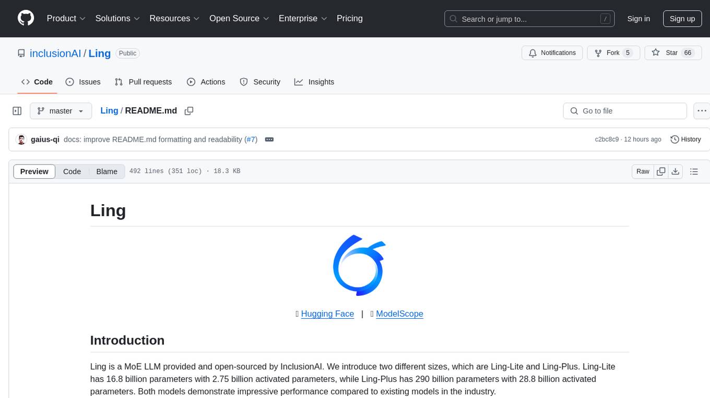Copy the README.md file path
The width and height of the screenshot is (710, 398).
189,110
